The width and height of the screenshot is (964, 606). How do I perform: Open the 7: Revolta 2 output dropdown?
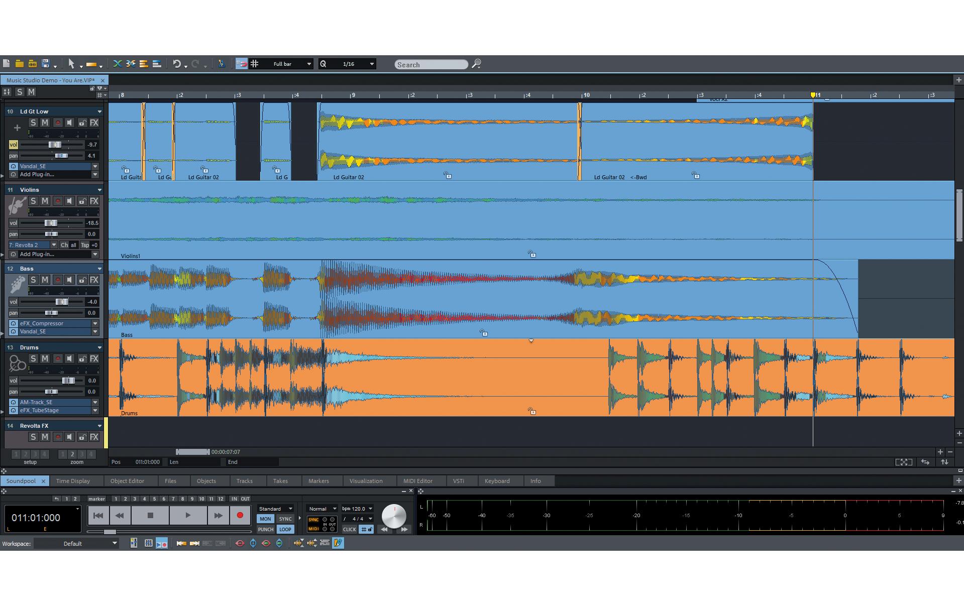tap(54, 245)
